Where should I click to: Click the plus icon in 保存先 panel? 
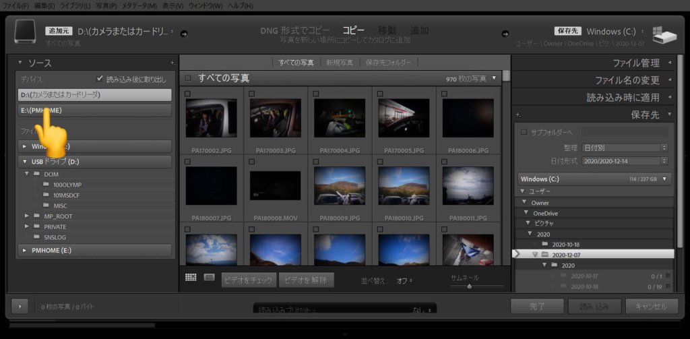pyautogui.click(x=518, y=115)
